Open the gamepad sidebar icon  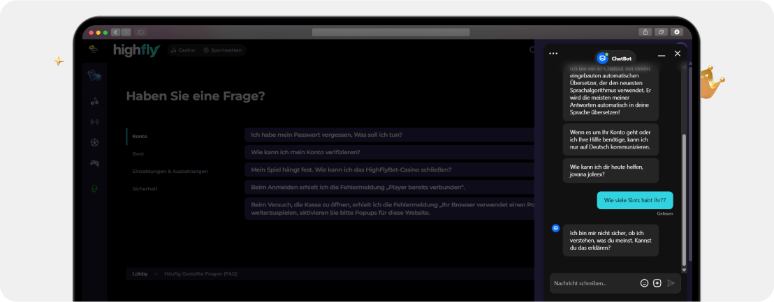click(x=95, y=163)
